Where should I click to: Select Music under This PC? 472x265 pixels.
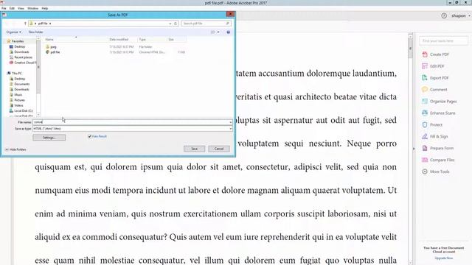point(16,95)
